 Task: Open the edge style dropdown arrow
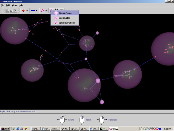coord(37,11)
